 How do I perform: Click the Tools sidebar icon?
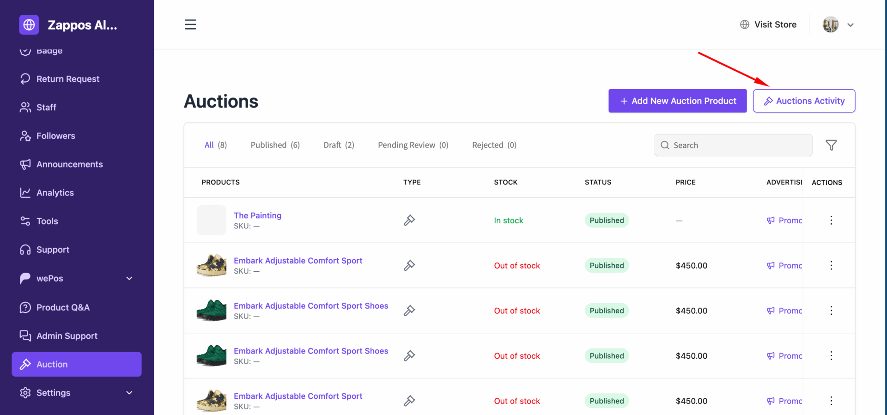coord(25,221)
